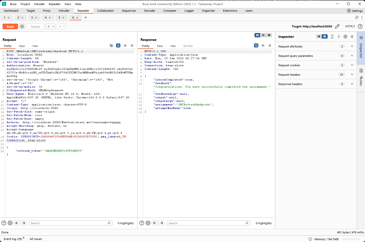
Task: Open Inspector settings gear icon
Action: point(345,37)
